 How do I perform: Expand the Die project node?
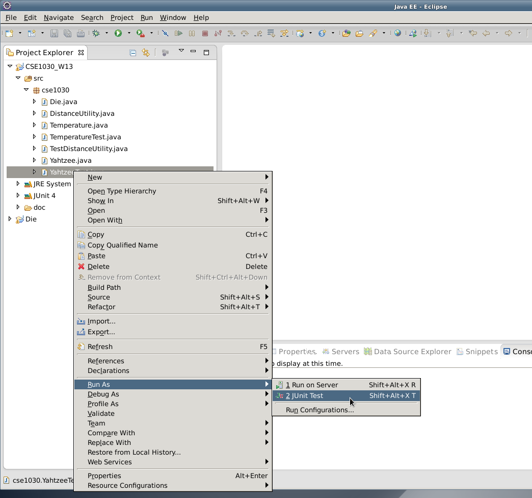10,219
